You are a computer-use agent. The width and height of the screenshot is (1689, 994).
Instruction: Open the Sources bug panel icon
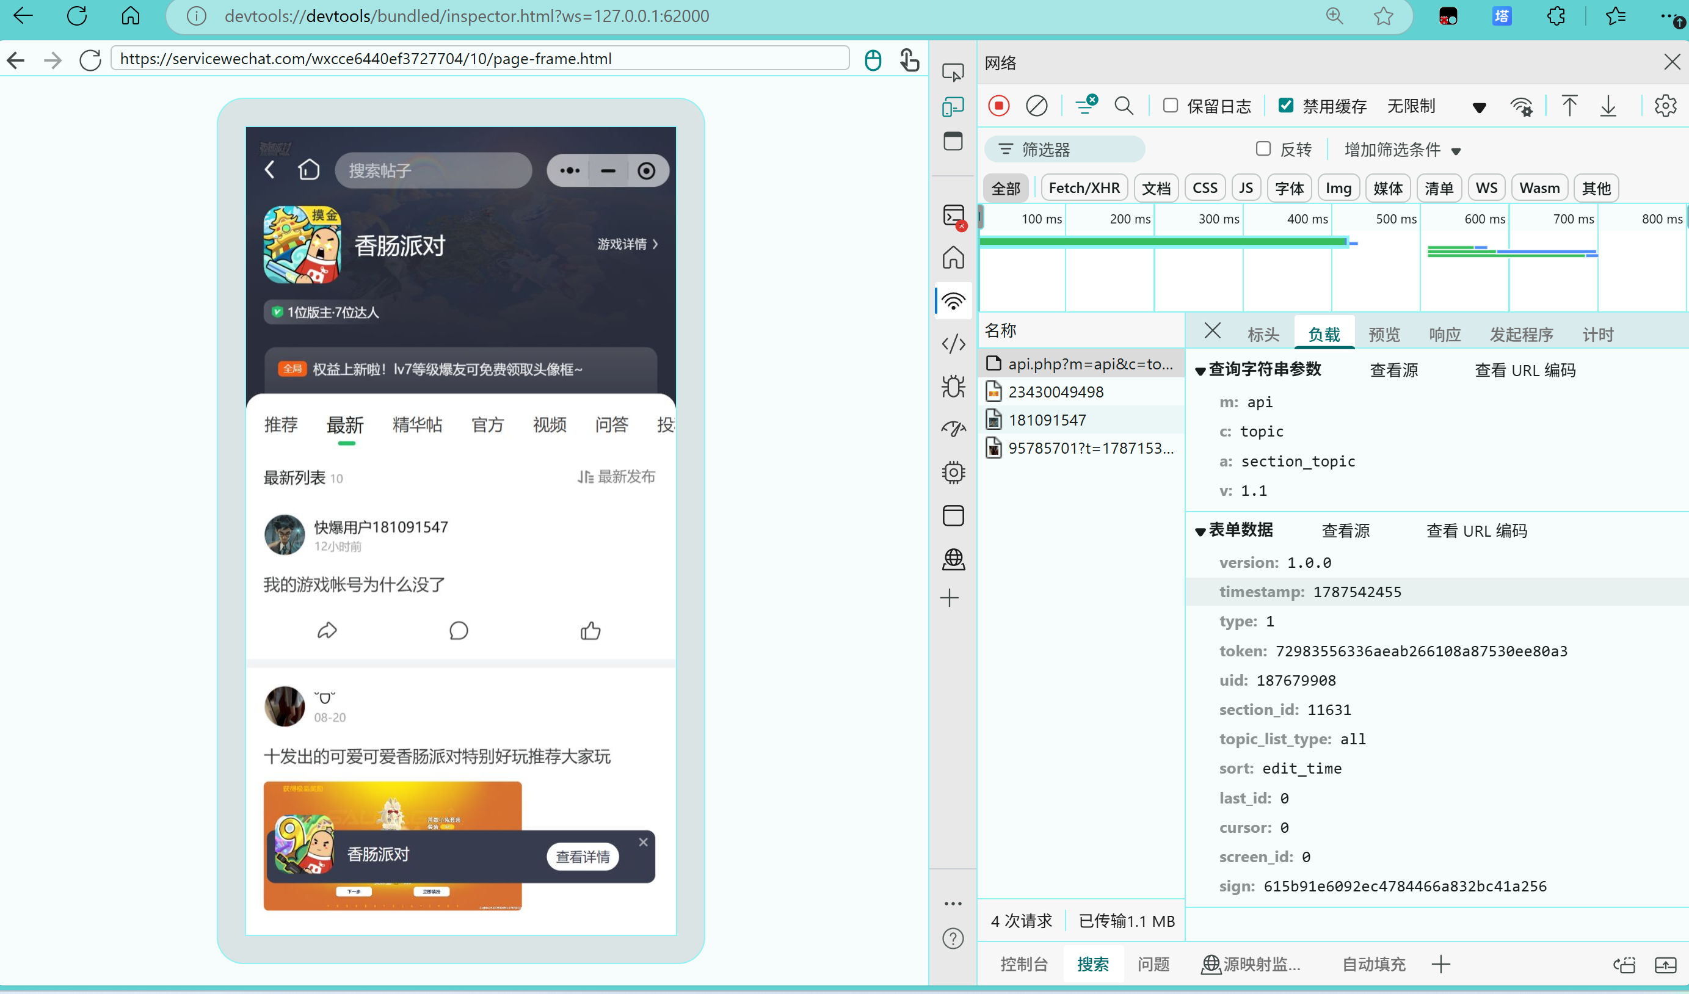[x=953, y=386]
